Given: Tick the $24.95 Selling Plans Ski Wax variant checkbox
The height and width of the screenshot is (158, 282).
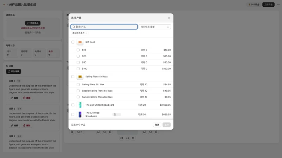Looking at the screenshot, I should [78, 85].
